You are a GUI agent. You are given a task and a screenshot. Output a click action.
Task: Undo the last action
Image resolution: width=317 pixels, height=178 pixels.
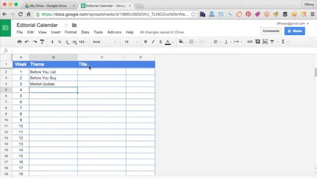27,42
